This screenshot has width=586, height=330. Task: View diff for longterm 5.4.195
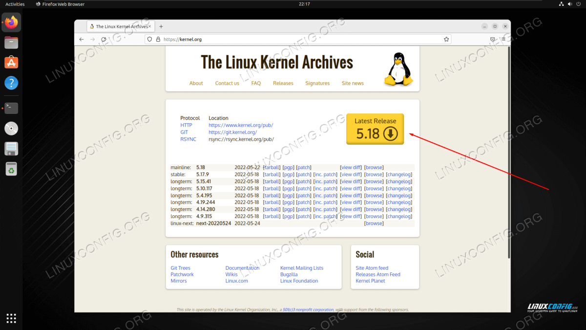click(x=351, y=196)
